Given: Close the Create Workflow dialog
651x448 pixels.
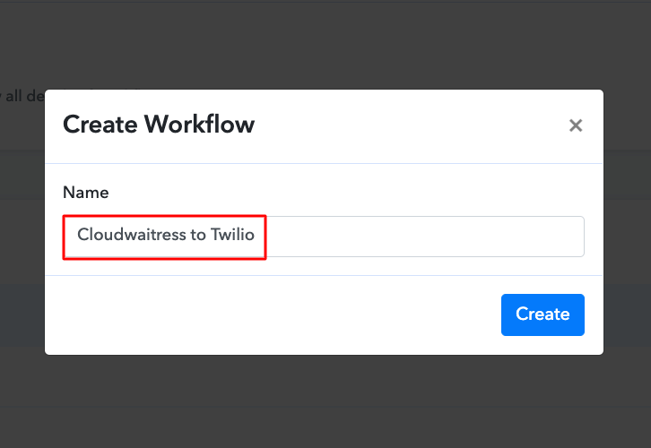Looking at the screenshot, I should pos(576,126).
